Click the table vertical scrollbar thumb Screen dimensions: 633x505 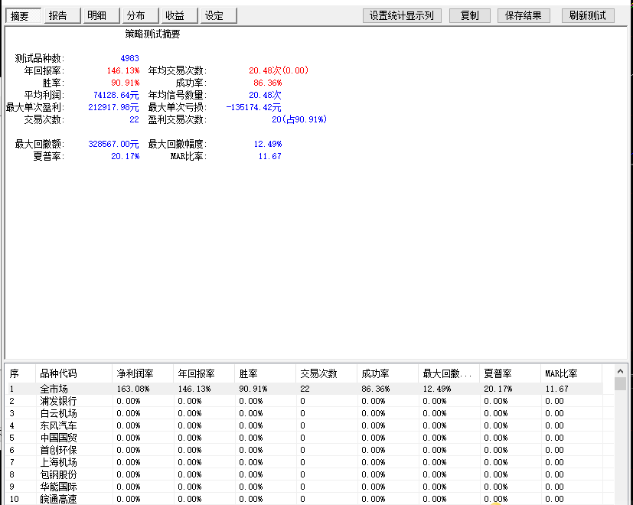[x=621, y=383]
